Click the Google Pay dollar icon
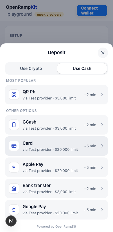 point(14,210)
